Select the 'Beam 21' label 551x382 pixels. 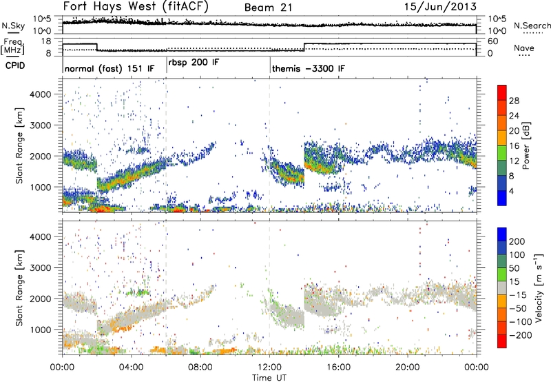tap(269, 8)
